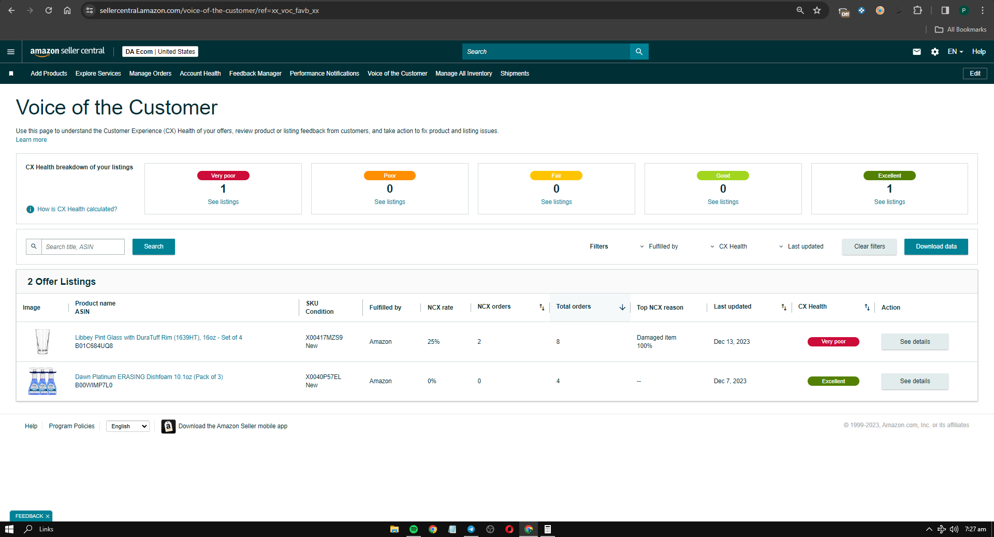Open the Libbey Pint Glass product link

coord(158,338)
